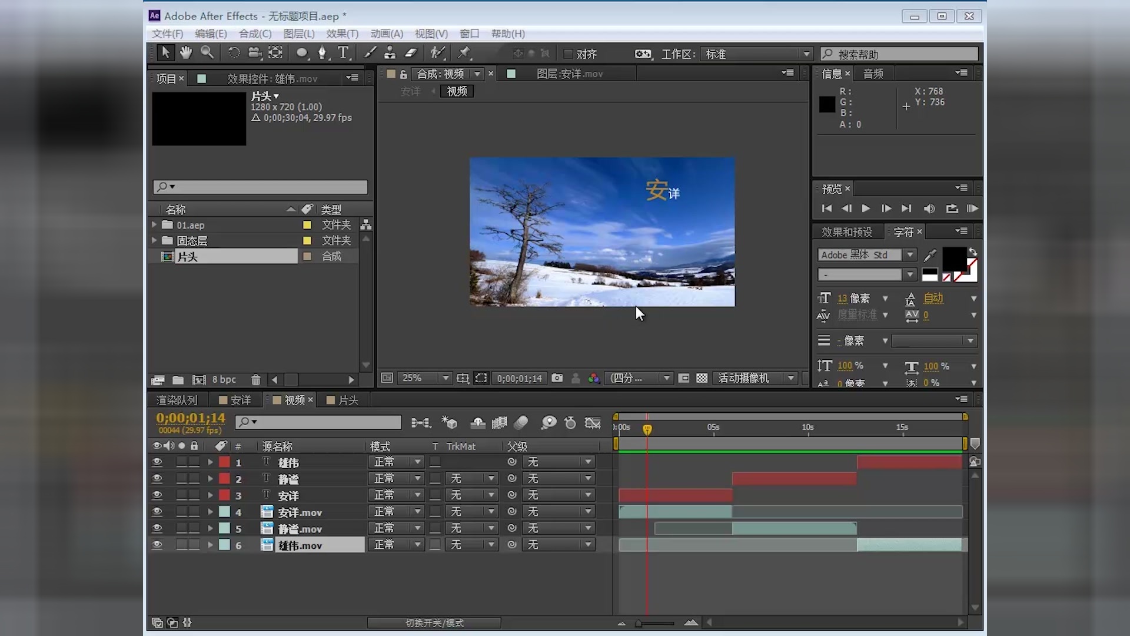
Task: Select the Ellipse shape tool
Action: pyautogui.click(x=302, y=53)
